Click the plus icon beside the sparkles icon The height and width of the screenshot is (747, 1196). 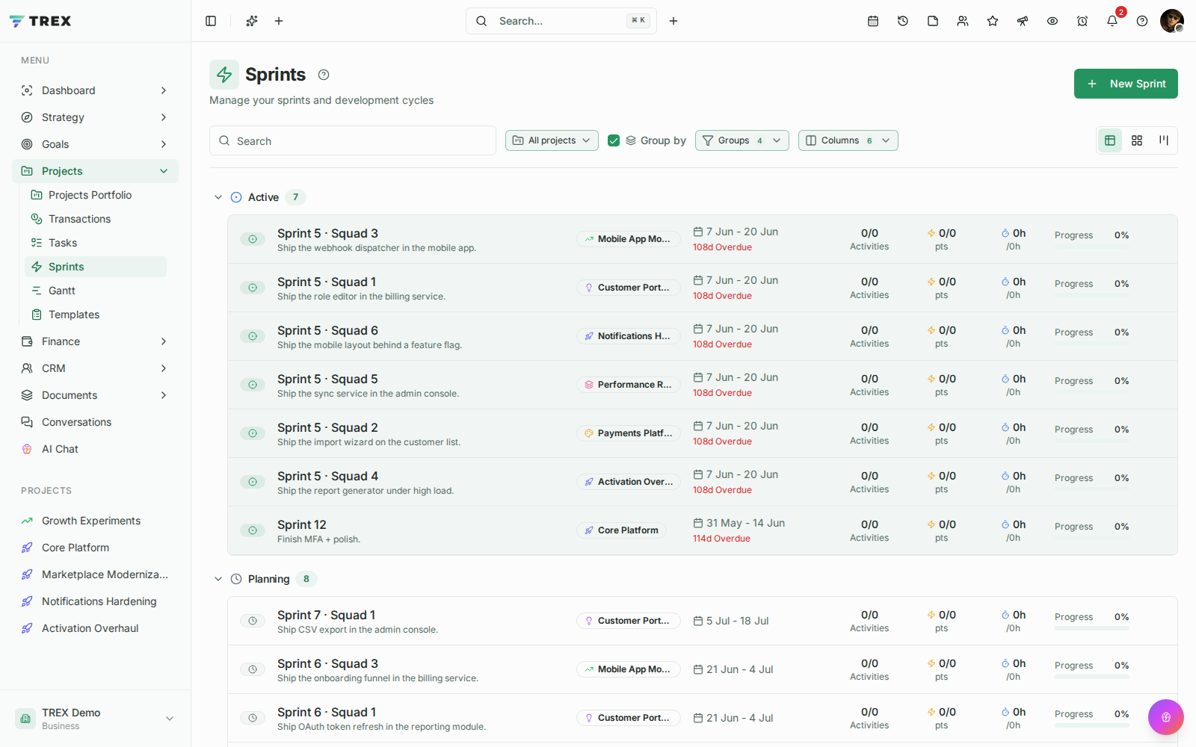click(279, 21)
